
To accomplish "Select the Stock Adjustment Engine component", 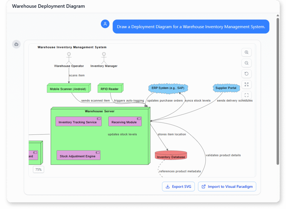I will (x=78, y=155).
